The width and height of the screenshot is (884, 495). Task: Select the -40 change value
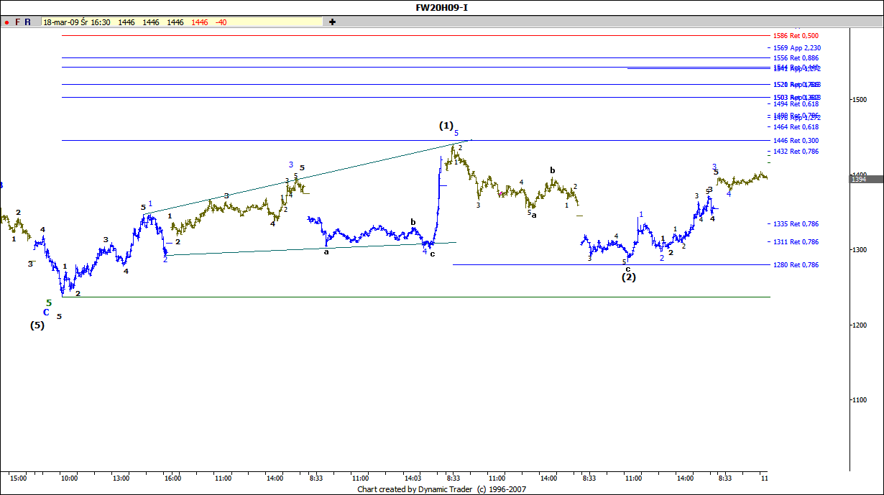point(221,22)
